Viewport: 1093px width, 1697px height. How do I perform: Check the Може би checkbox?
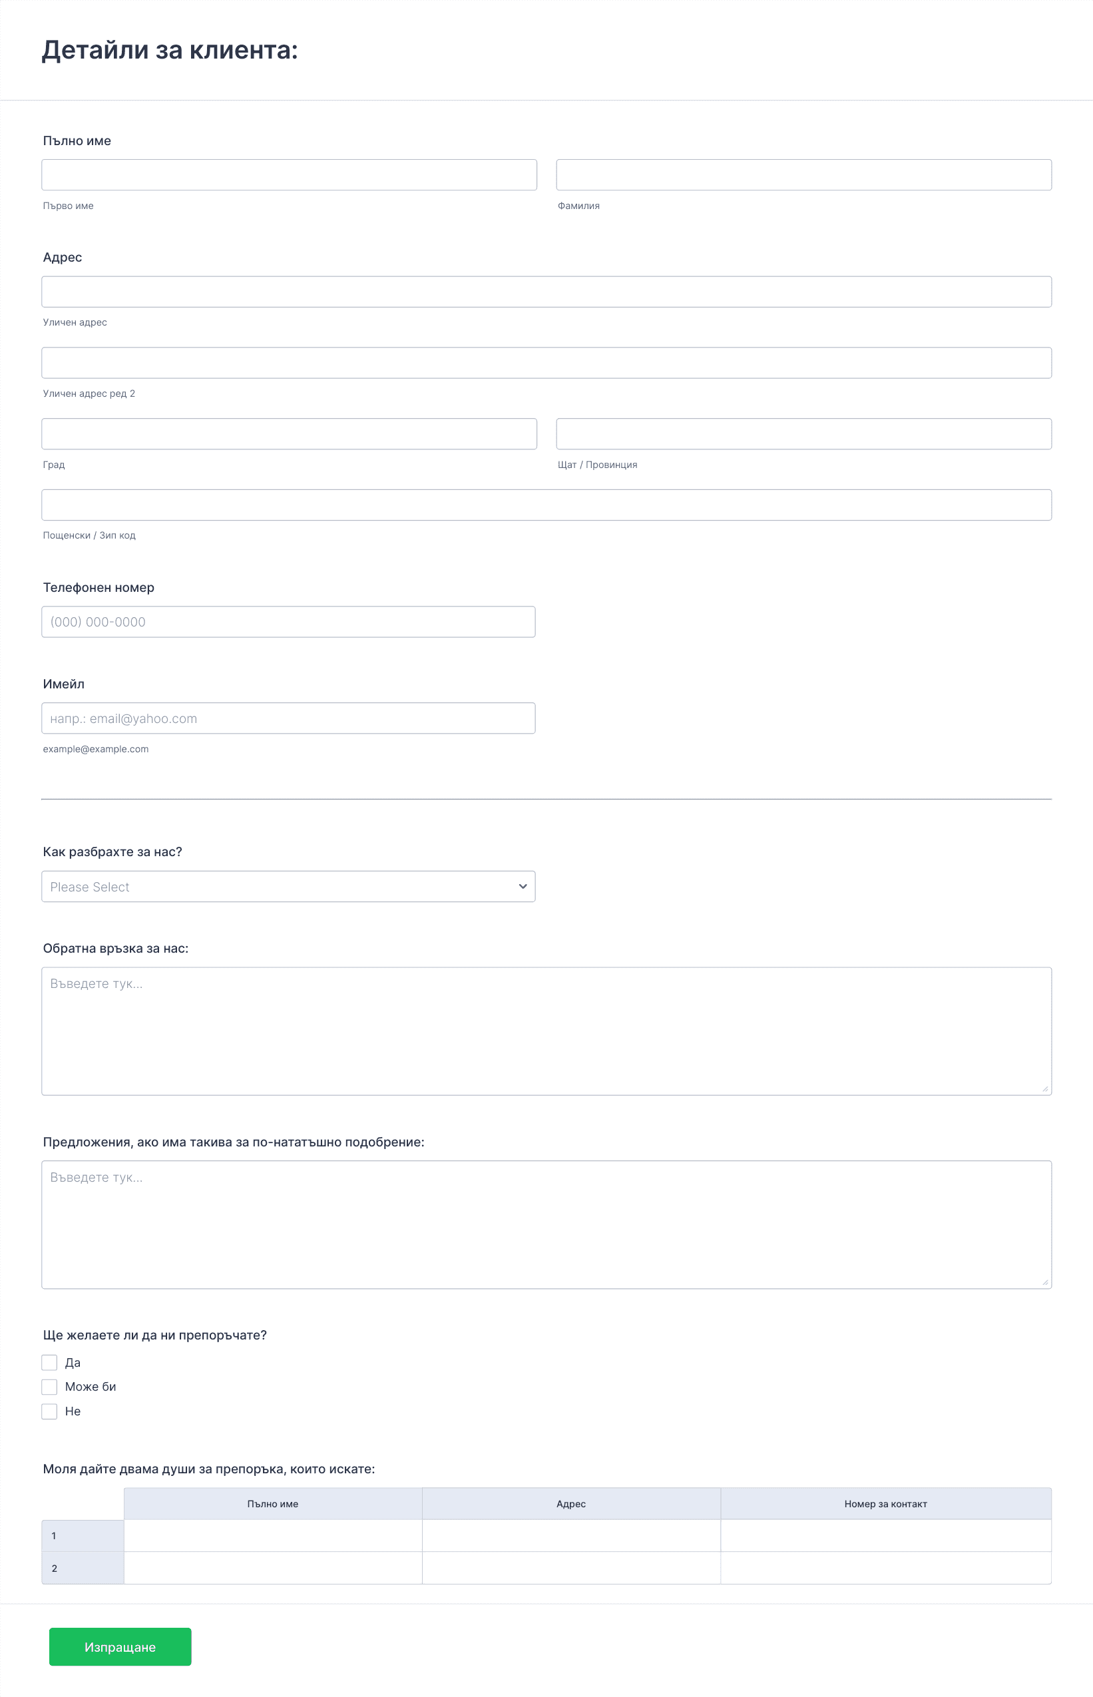[49, 1386]
